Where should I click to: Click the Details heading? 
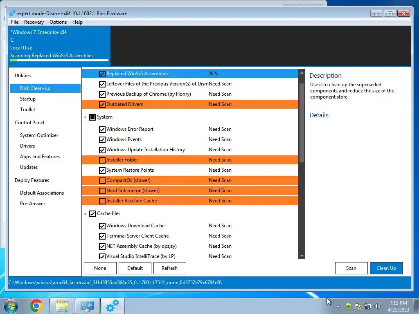[x=319, y=115]
